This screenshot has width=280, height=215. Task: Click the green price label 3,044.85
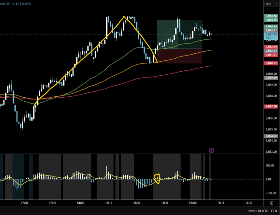(x=271, y=20)
